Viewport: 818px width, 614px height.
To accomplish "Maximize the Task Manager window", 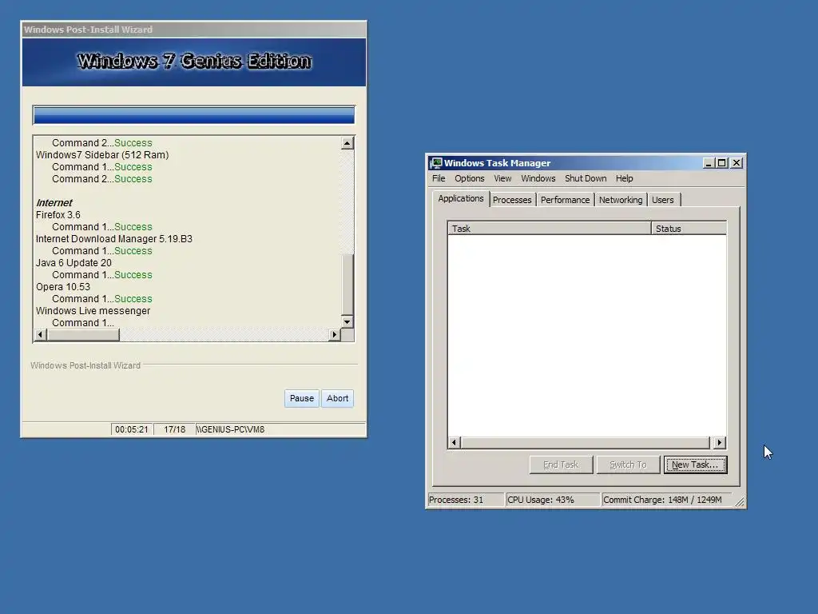I will [721, 163].
